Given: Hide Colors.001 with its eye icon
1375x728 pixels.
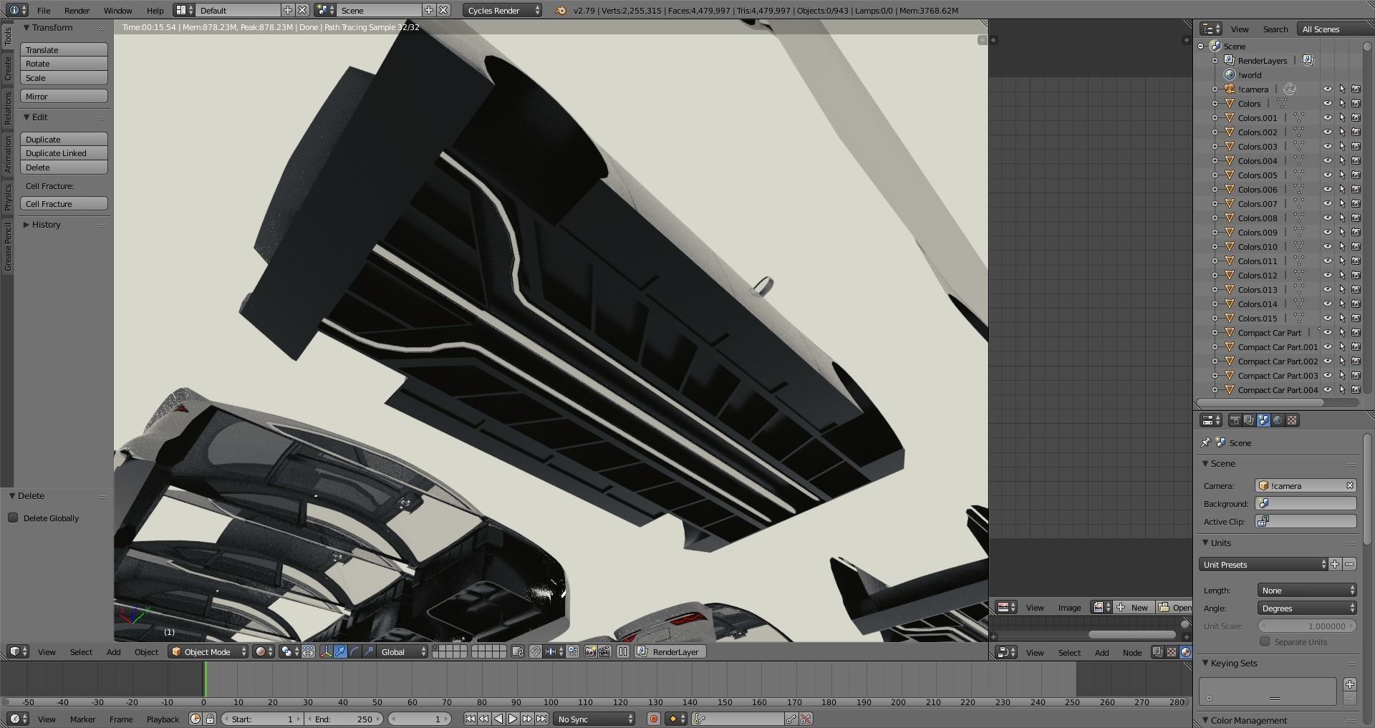Looking at the screenshot, I should (1327, 117).
